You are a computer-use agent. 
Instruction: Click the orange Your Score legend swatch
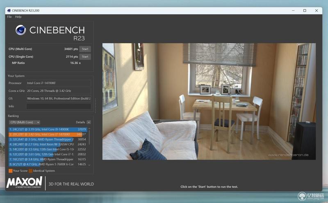[x=11, y=171]
